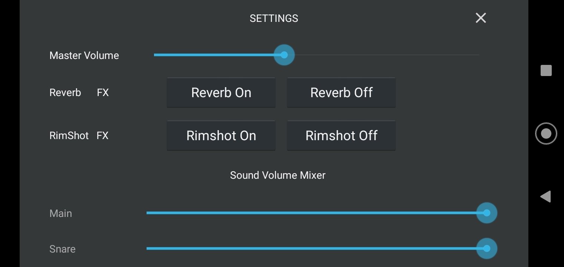Click the middle of Snare slider track
Viewport: 564px width, 267px height.
[x=317, y=248]
